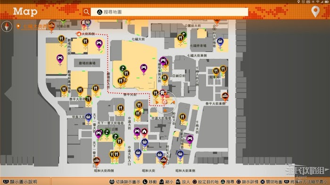The image size is (330, 185).
Task: Click the player position cursor marker
Action: tap(165, 102)
